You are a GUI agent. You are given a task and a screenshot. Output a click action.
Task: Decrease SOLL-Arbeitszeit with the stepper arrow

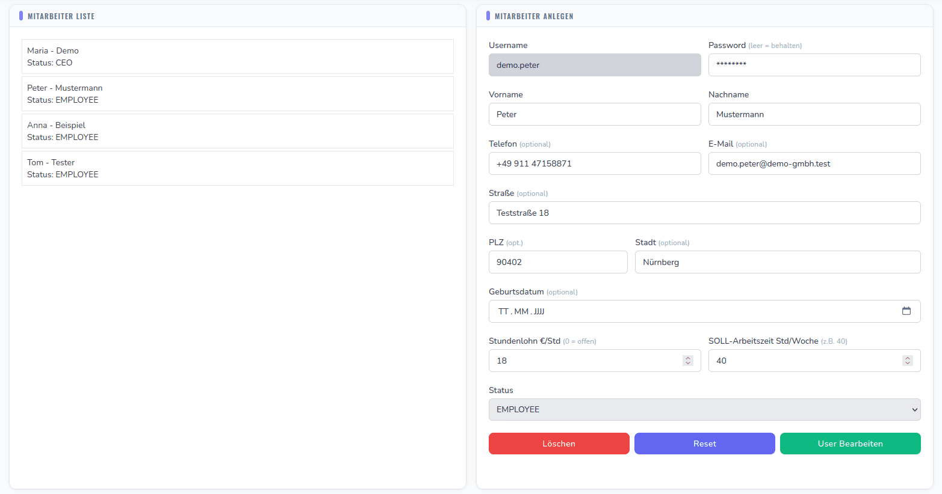(x=908, y=364)
